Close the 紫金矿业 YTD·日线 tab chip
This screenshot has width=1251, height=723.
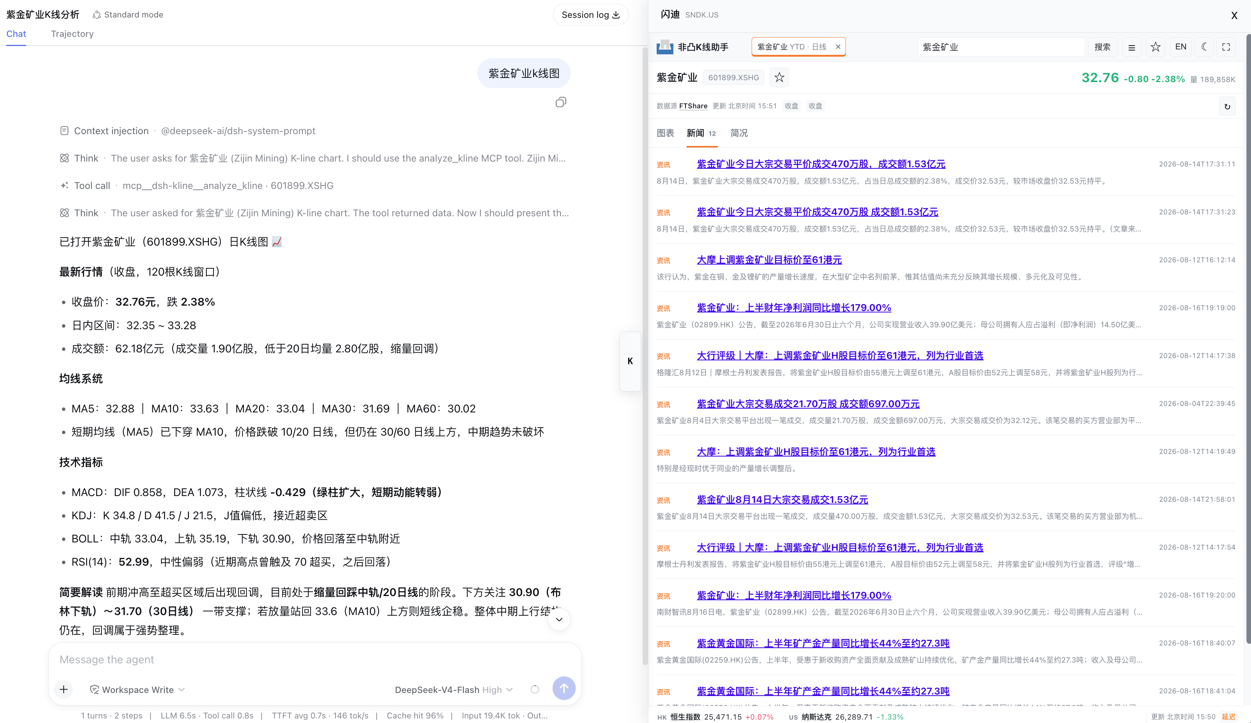838,47
